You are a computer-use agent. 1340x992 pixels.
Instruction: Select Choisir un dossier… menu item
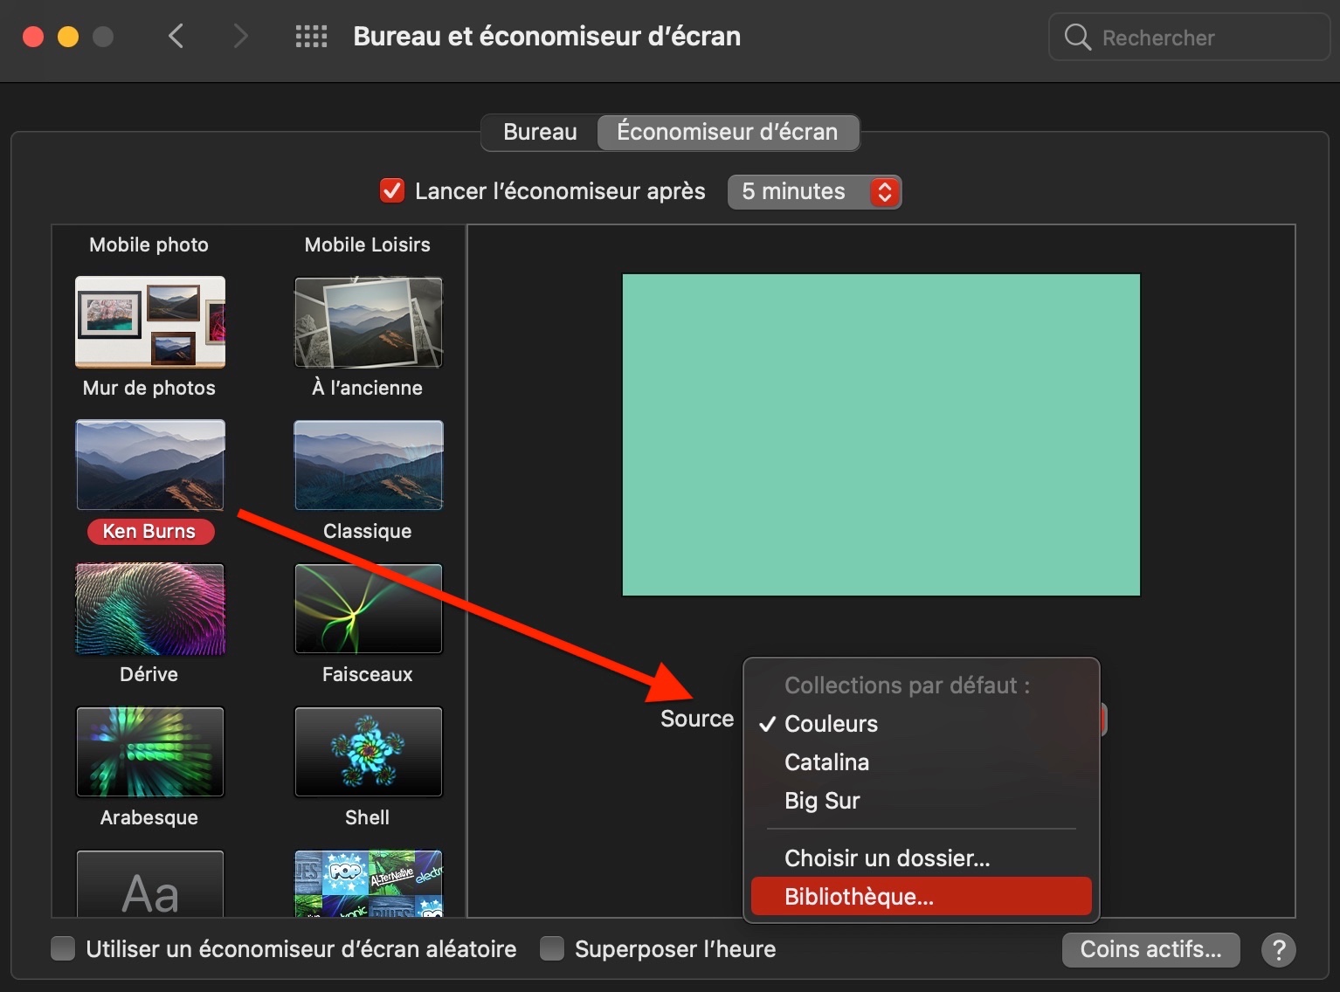point(922,858)
